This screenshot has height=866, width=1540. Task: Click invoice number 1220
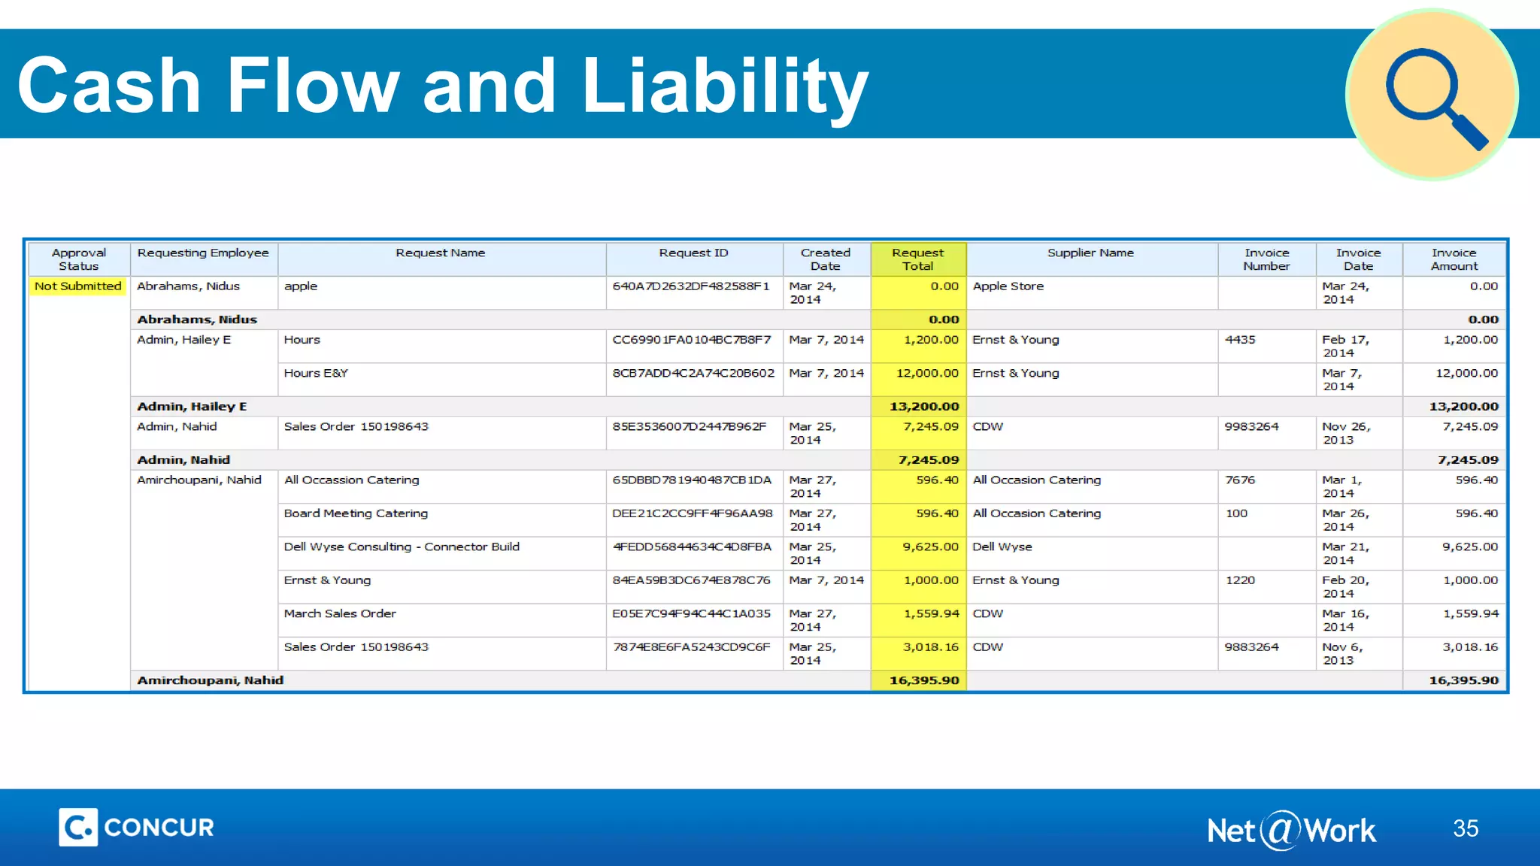coord(1240,580)
